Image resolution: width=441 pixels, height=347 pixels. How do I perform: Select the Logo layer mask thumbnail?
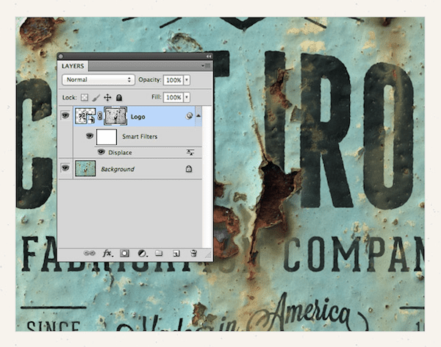coord(115,115)
